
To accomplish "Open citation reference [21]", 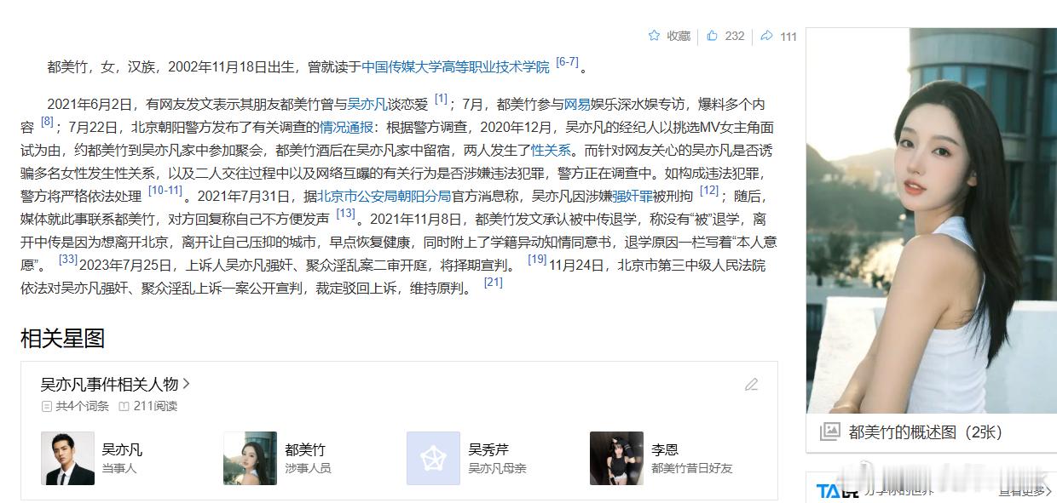I will tap(493, 283).
